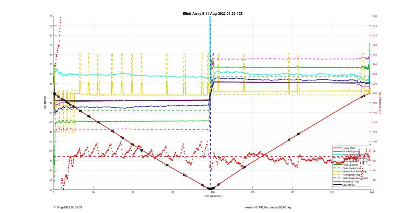Click the plot title 'Ellett Array 8 11-Aug-2022 01:22:10Z'
The image size is (411, 213).
pos(213,14)
